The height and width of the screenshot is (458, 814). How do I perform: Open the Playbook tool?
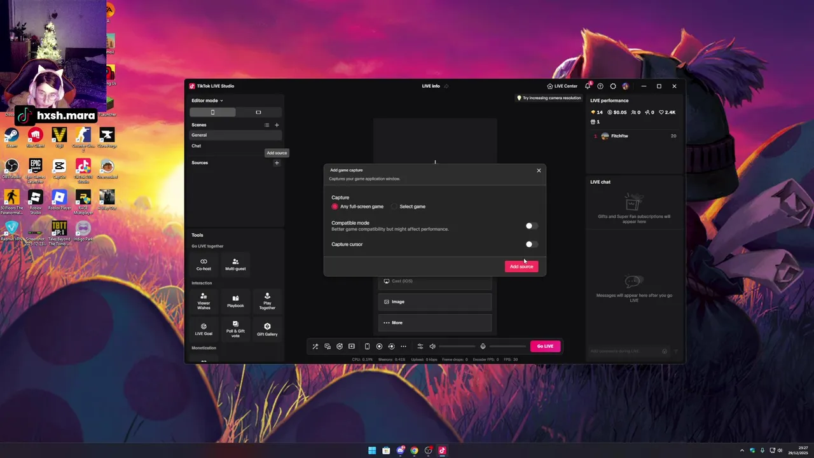(235, 302)
